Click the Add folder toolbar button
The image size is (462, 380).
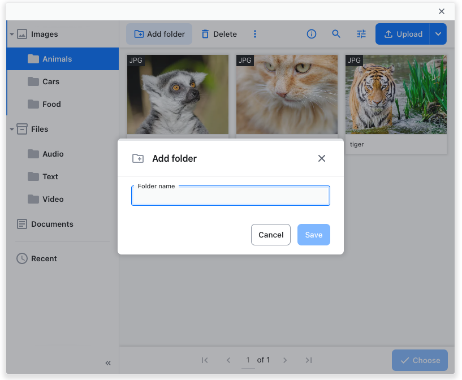click(159, 34)
